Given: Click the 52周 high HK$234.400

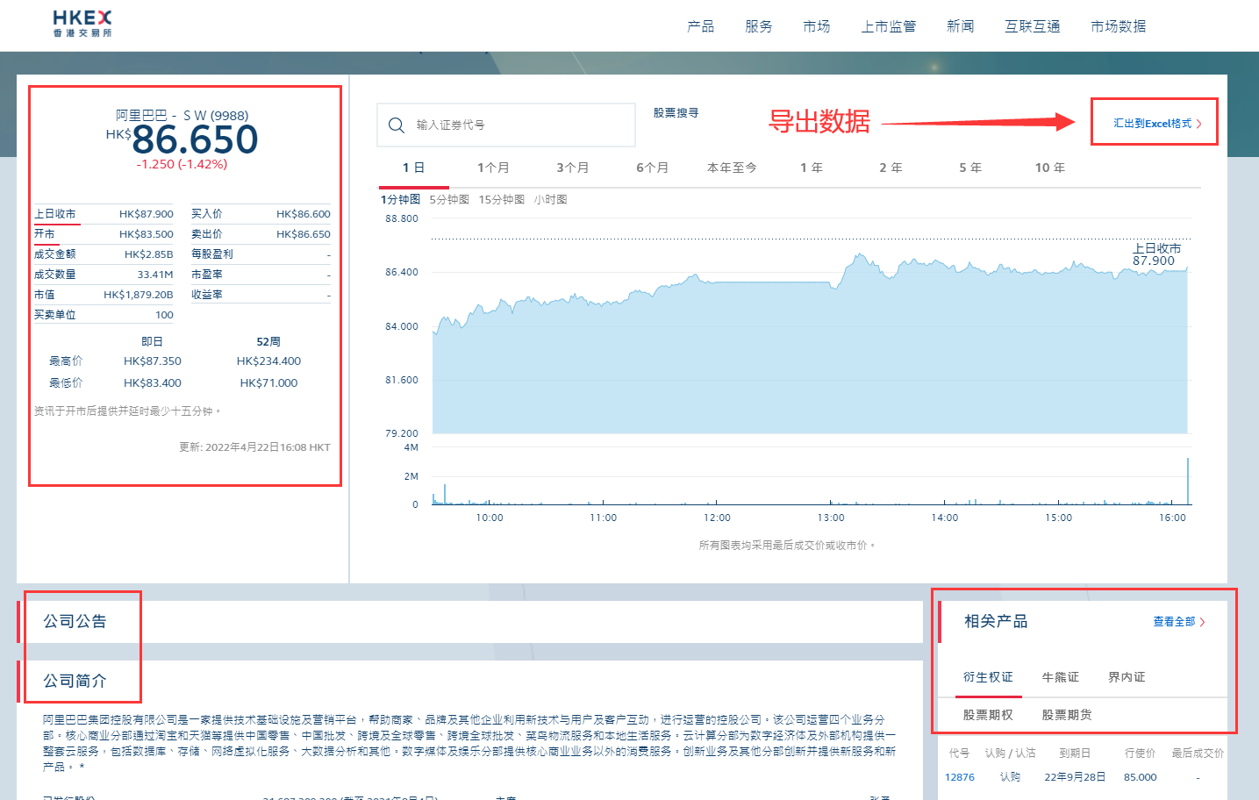Looking at the screenshot, I should 268,361.
